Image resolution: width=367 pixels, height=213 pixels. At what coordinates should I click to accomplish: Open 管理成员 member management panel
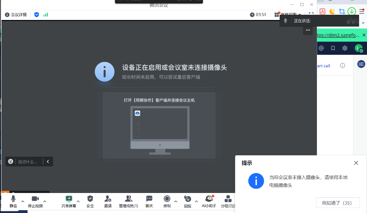point(129,202)
